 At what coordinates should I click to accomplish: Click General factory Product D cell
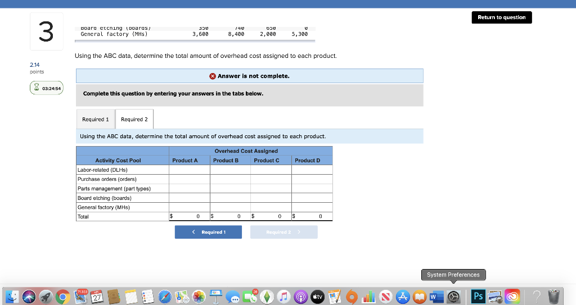click(312, 207)
